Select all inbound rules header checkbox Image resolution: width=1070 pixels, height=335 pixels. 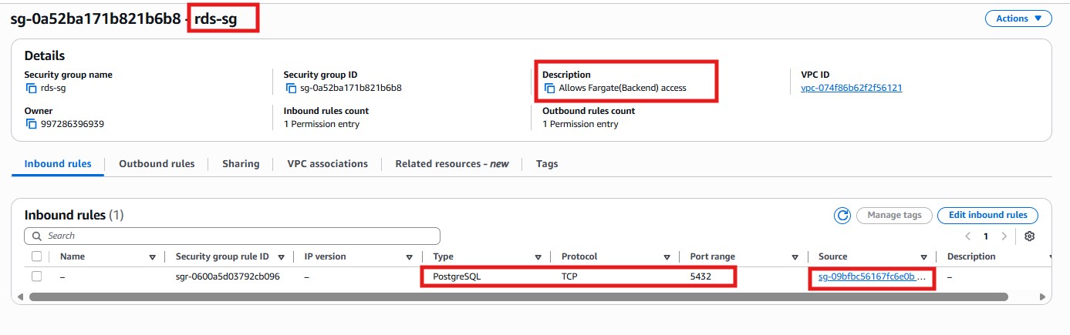[36, 256]
